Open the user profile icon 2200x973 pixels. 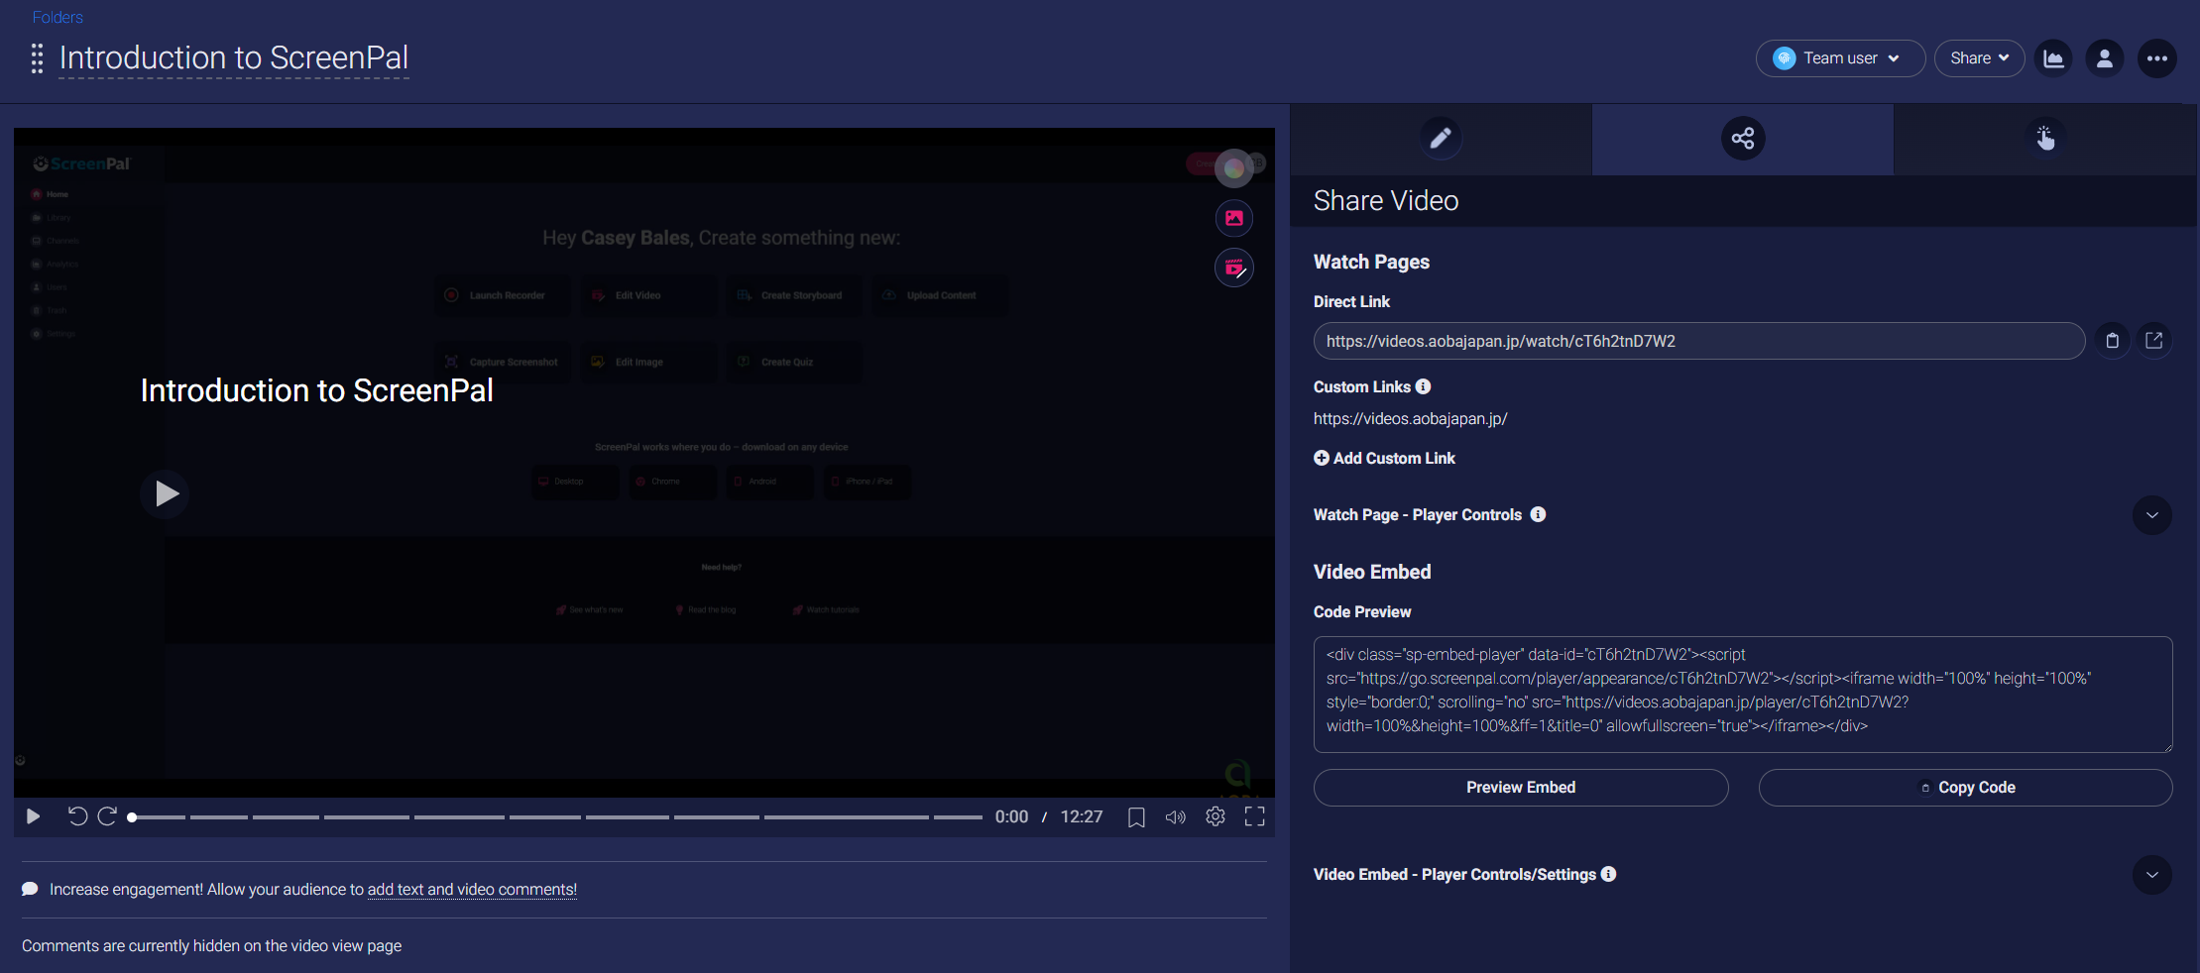coord(2104,58)
